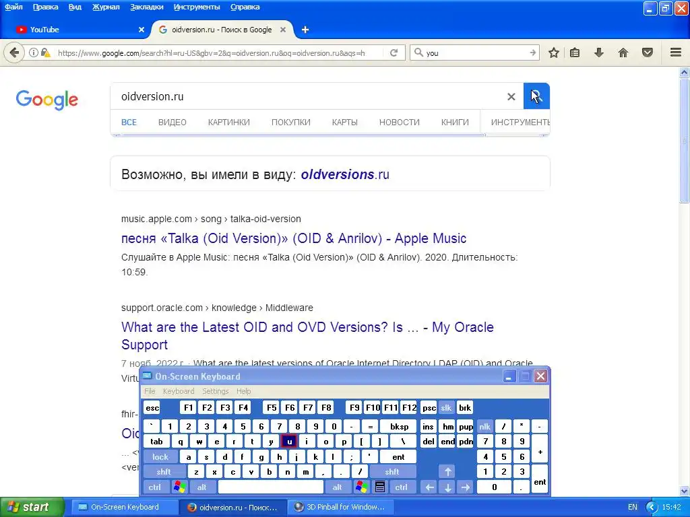This screenshot has width=690, height=517.
Task: Click the blue Google search button
Action: (536, 96)
